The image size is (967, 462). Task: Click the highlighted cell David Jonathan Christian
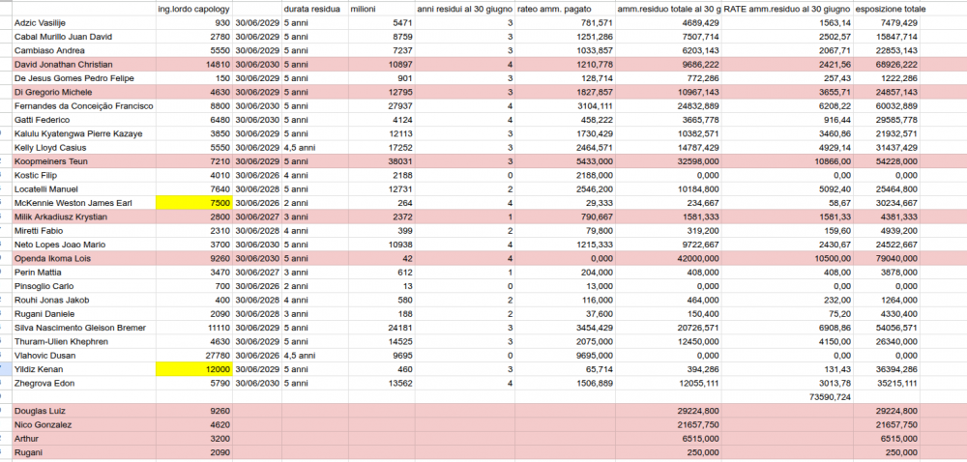click(x=84, y=65)
